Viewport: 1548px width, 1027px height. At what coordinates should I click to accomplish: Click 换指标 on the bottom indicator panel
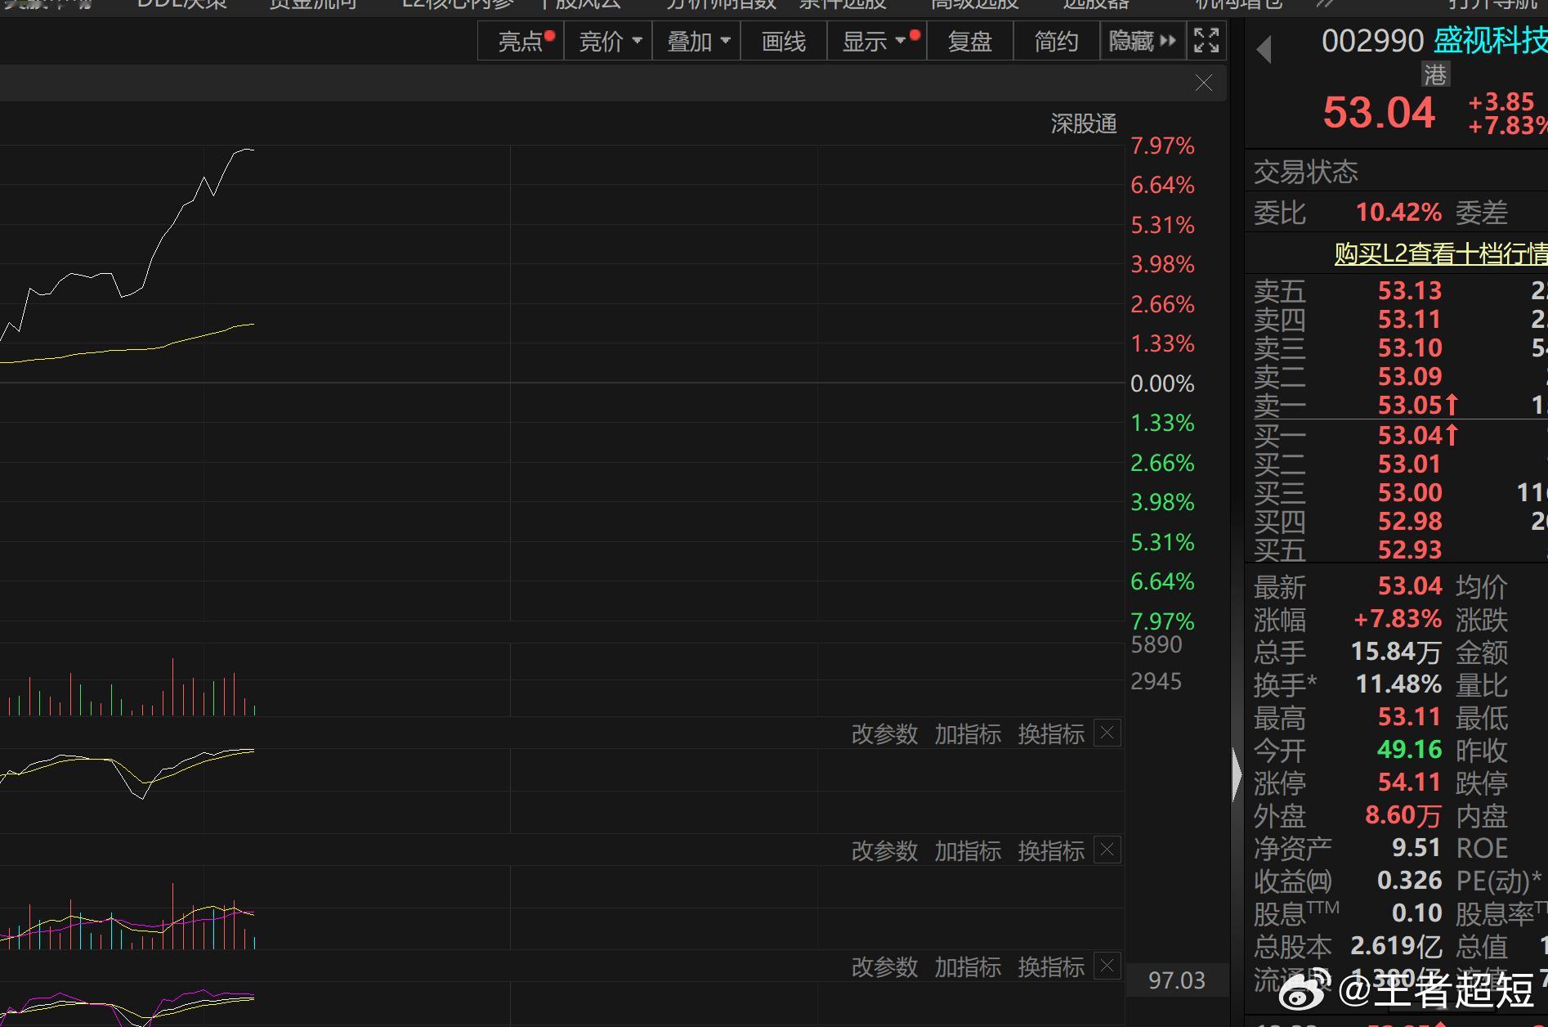tap(1051, 967)
